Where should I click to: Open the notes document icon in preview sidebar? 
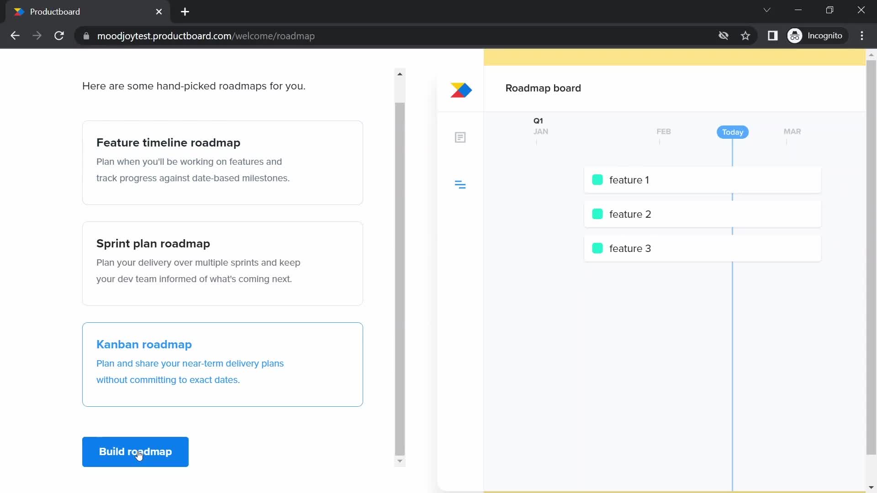[460, 137]
